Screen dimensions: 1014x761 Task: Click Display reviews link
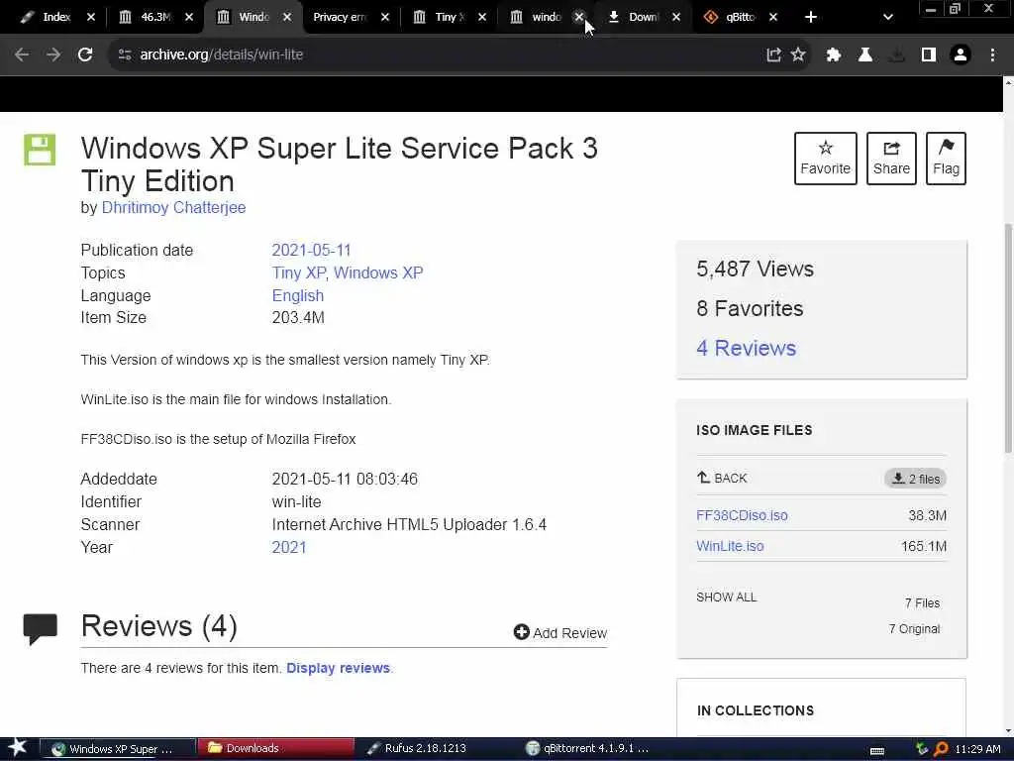pyautogui.click(x=339, y=669)
